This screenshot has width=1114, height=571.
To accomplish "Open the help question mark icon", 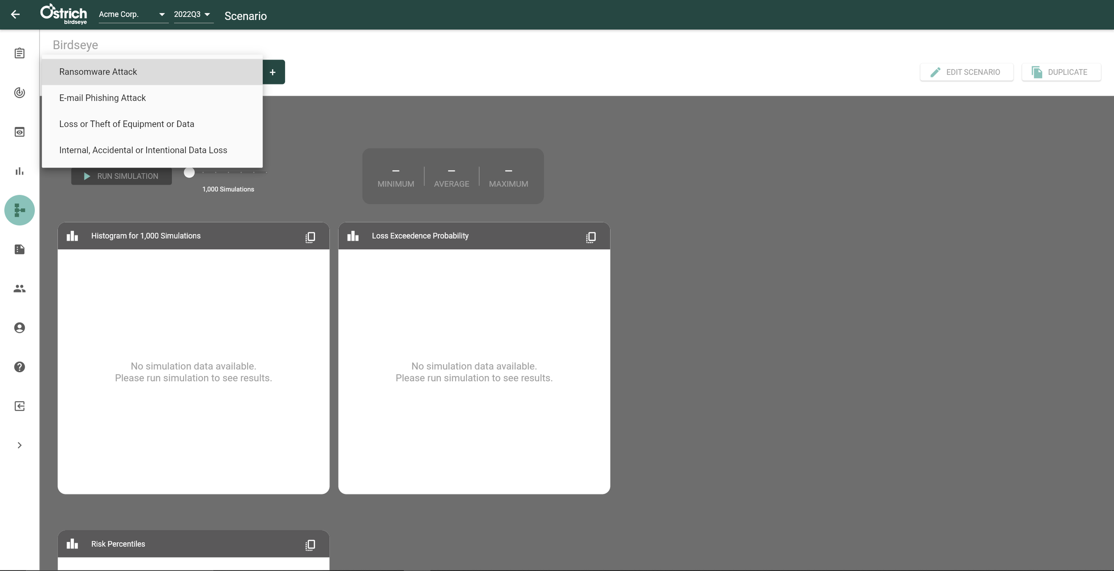I will pyautogui.click(x=19, y=367).
